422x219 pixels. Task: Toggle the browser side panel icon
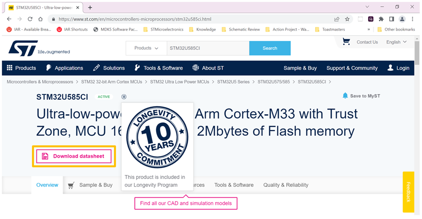click(x=391, y=19)
